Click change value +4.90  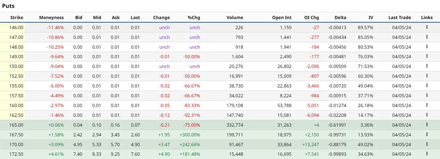pos(164,154)
